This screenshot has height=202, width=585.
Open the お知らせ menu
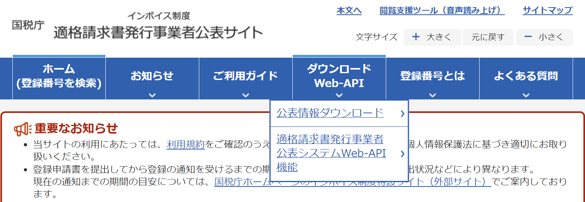tap(152, 78)
